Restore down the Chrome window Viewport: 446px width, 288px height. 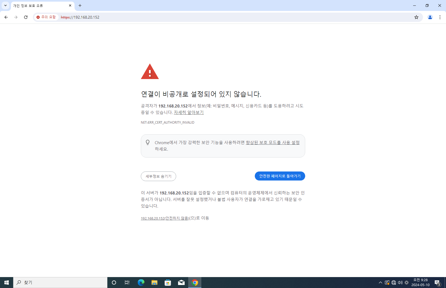pyautogui.click(x=427, y=5)
